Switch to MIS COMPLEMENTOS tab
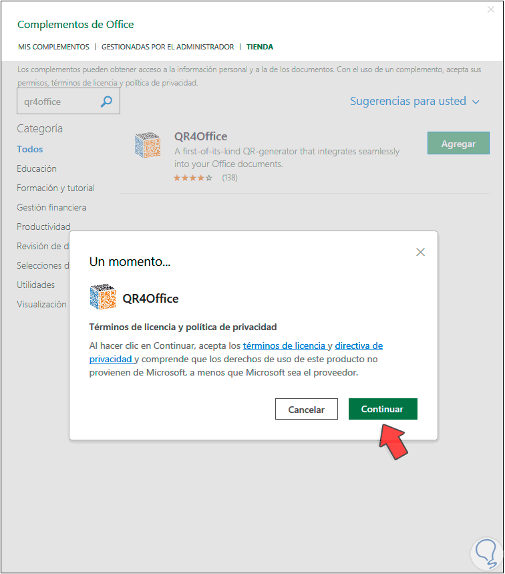505x574 pixels. coord(54,47)
